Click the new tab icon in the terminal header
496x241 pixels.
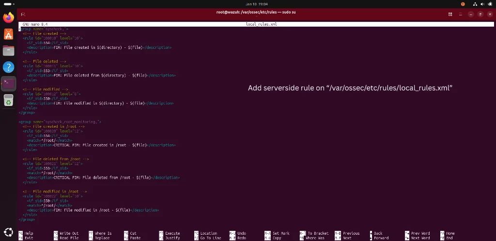point(23,14)
